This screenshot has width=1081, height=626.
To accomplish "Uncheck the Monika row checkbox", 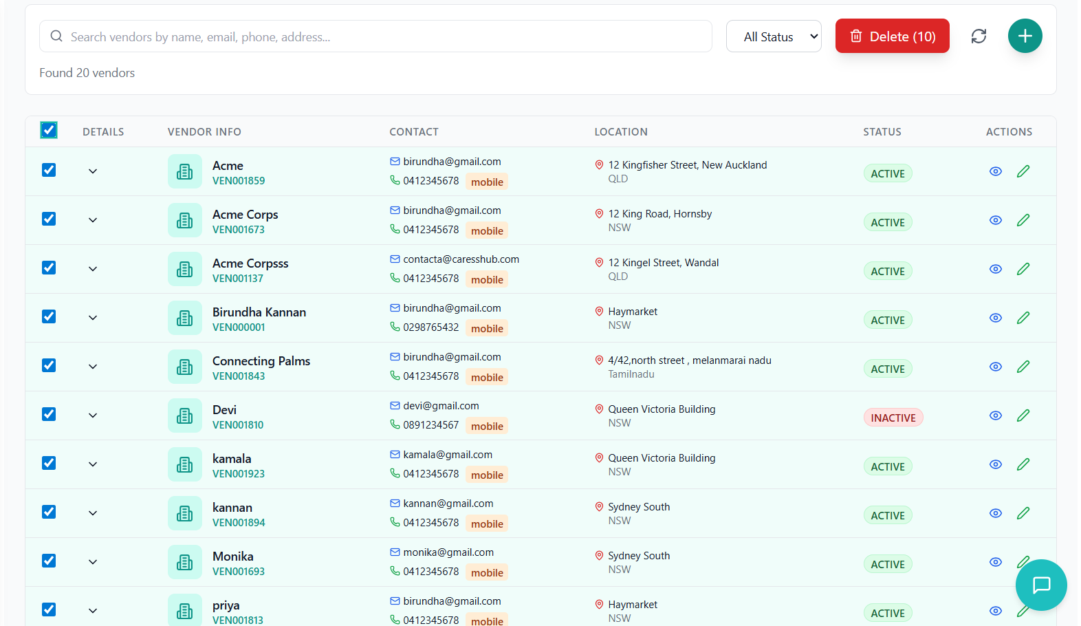I will click(49, 561).
